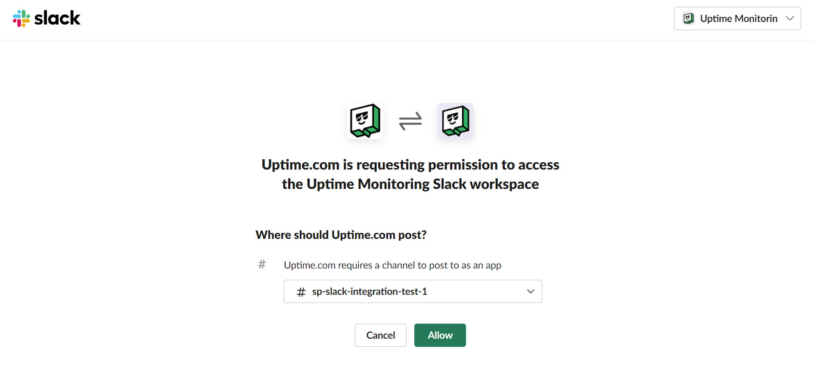This screenshot has height=371, width=814.
Task: Click the gray hash icon beside channel requirement
Action: (262, 264)
